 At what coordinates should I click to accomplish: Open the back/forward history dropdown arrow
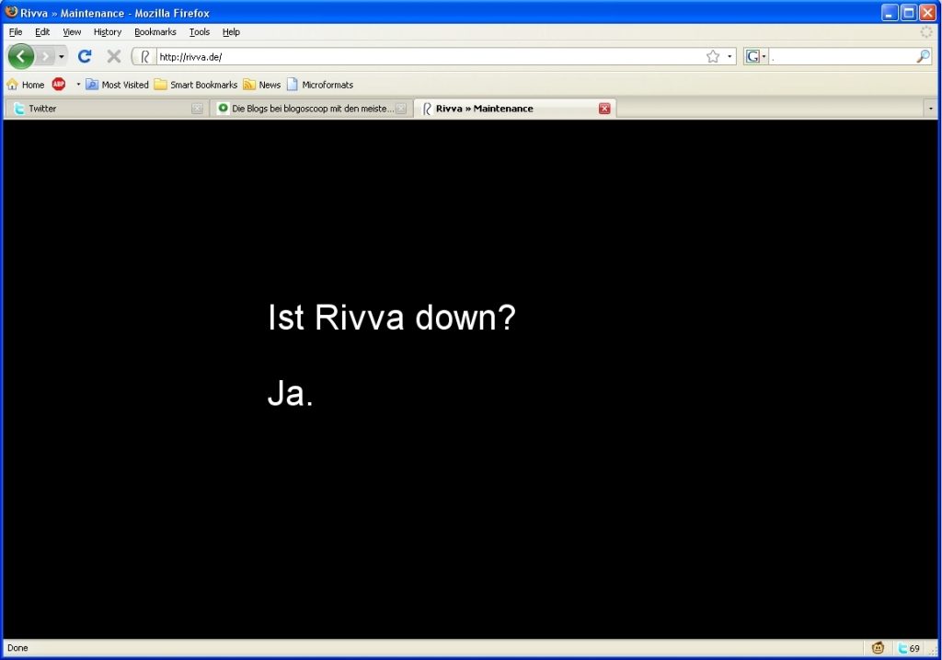coord(62,56)
